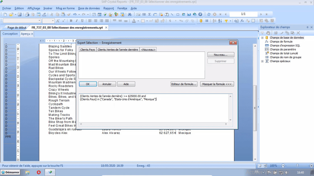Open the Rapport menu
Viewport: 314px width, 176px height.
[x=108, y=8]
